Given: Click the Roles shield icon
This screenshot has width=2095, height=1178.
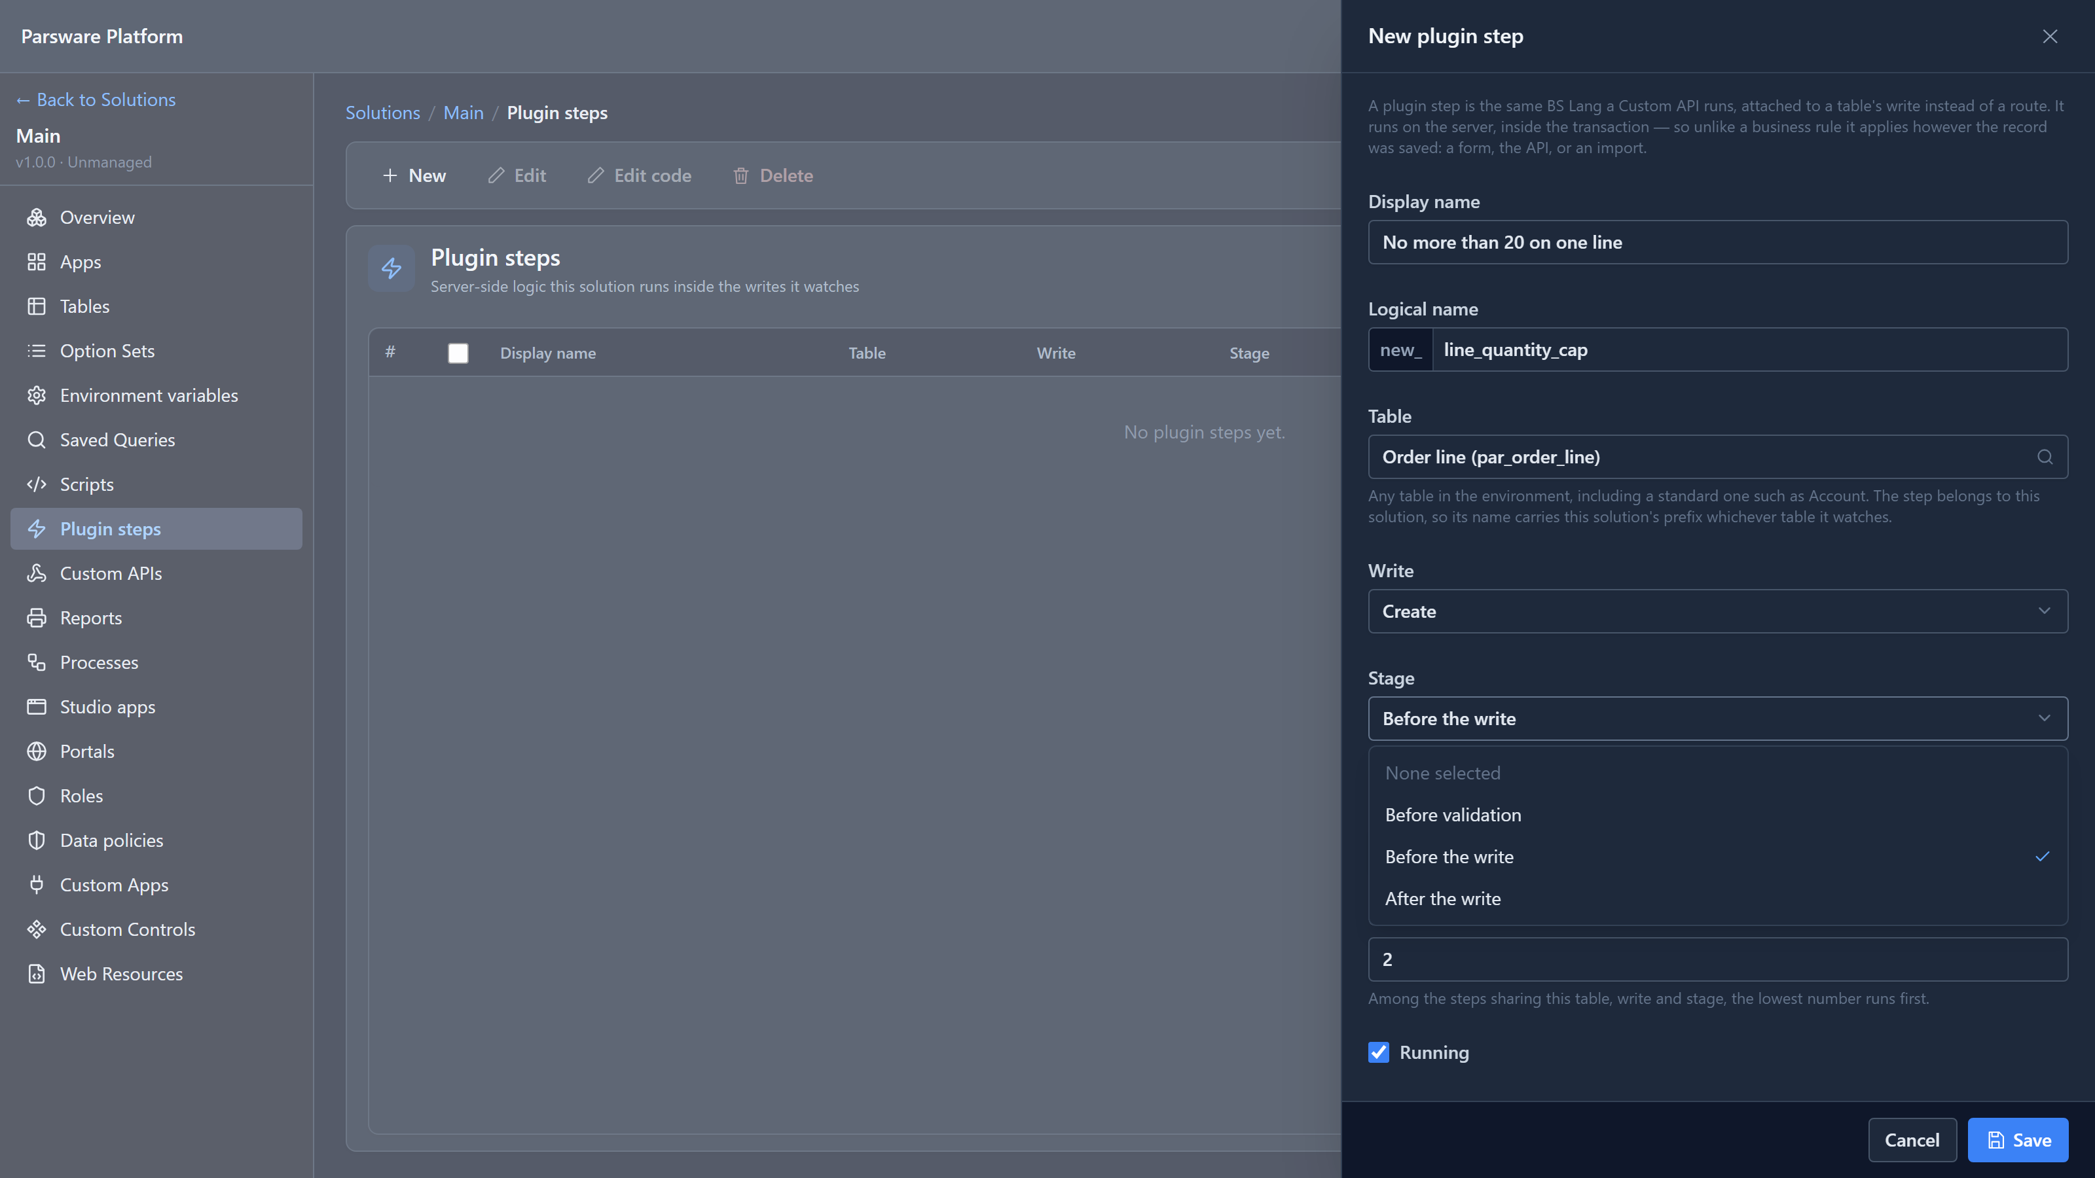Looking at the screenshot, I should (x=37, y=796).
